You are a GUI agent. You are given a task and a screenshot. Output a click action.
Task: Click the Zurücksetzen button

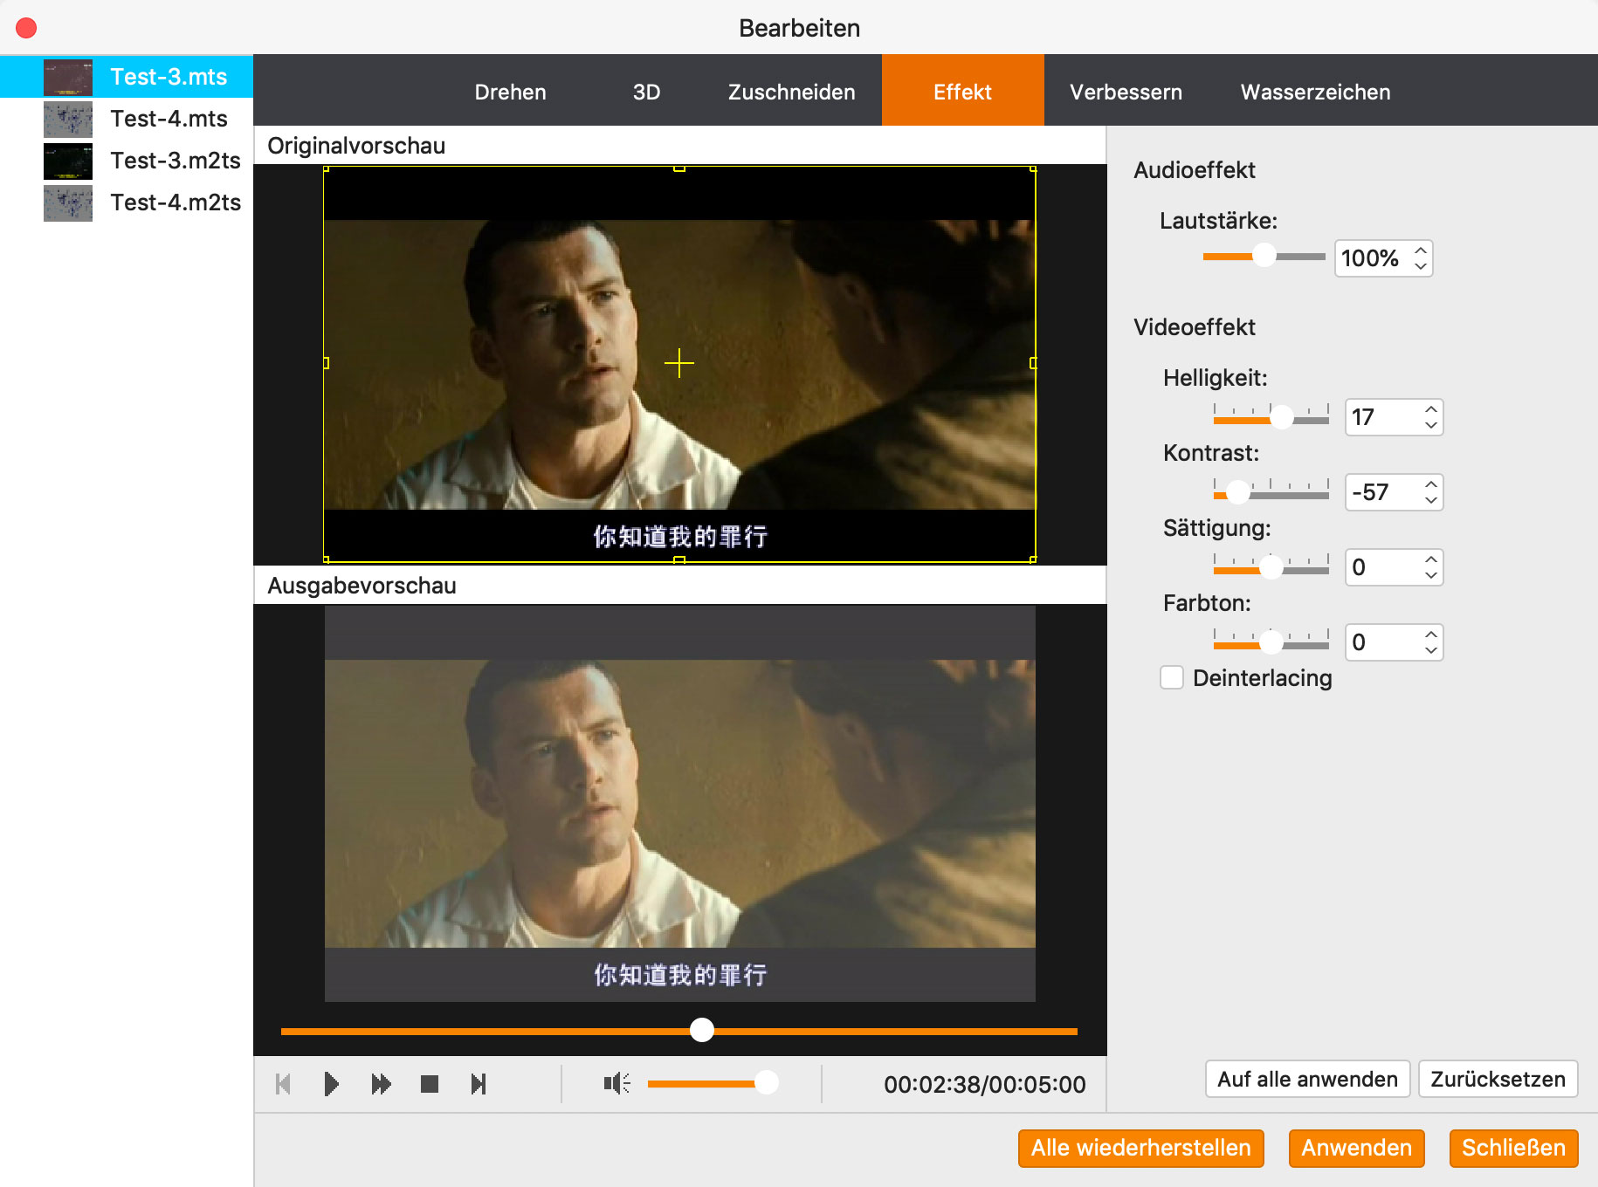(1498, 1079)
